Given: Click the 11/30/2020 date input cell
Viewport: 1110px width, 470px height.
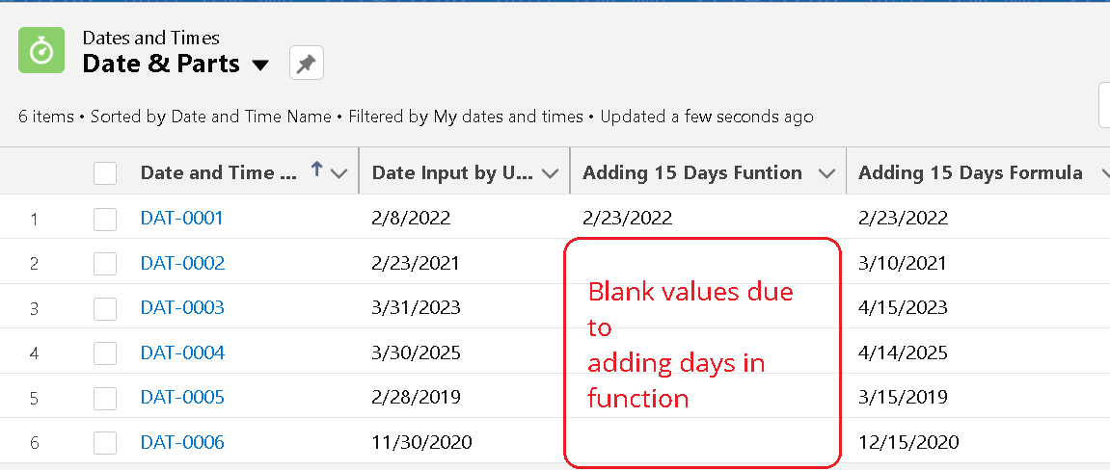Looking at the screenshot, I should (x=421, y=442).
